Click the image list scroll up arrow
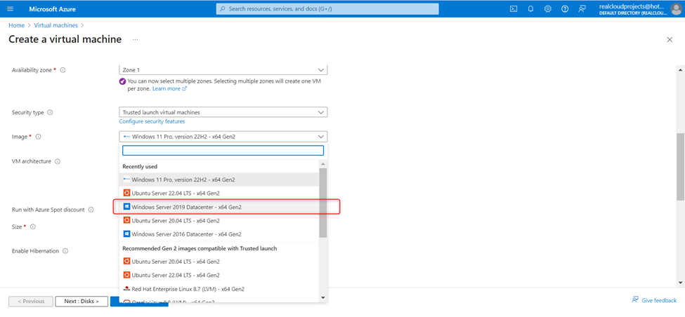This screenshot has height=317, width=685. coord(323,164)
